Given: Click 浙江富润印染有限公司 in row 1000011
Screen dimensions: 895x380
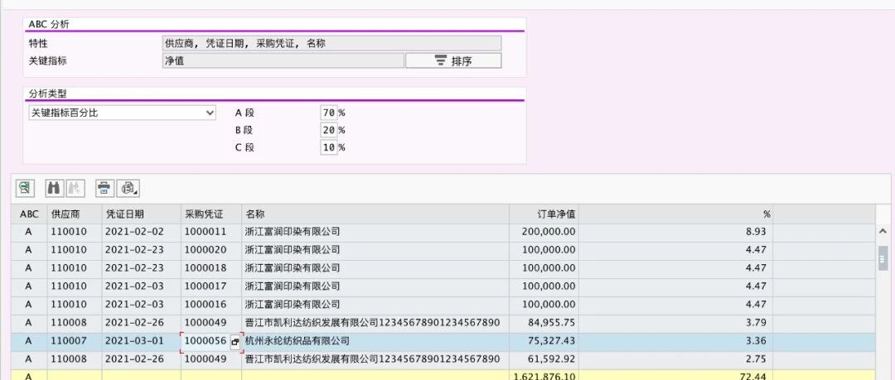Looking at the screenshot, I should [293, 232].
